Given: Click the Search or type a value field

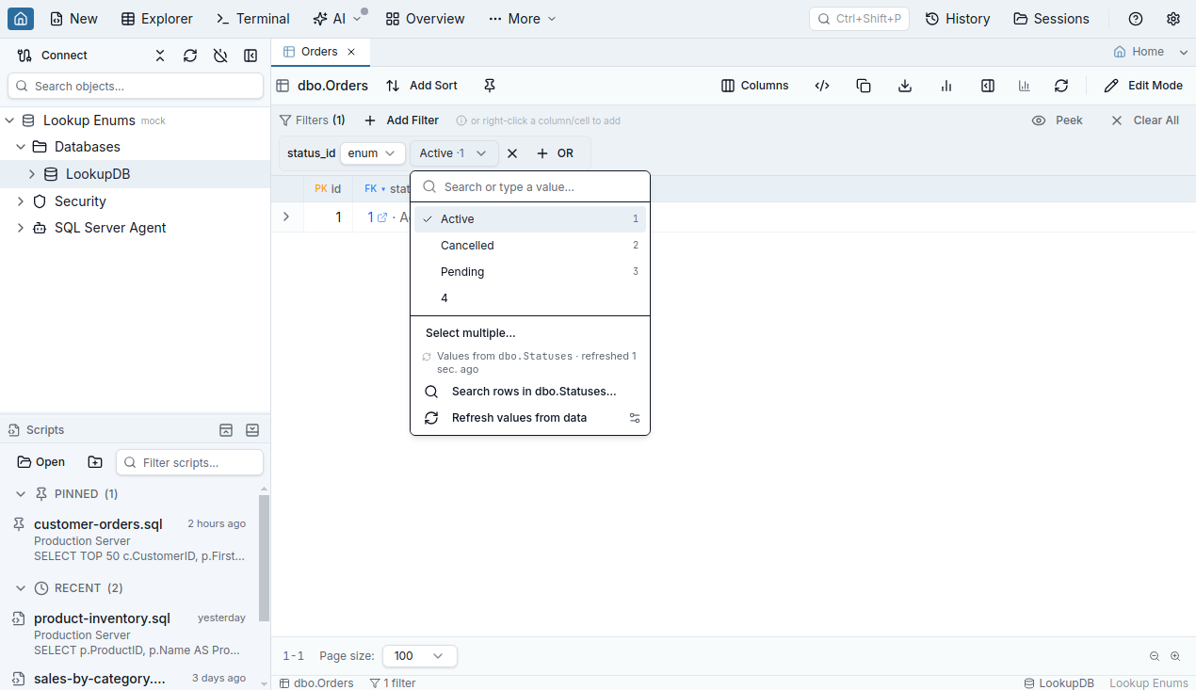Looking at the screenshot, I should coord(530,187).
